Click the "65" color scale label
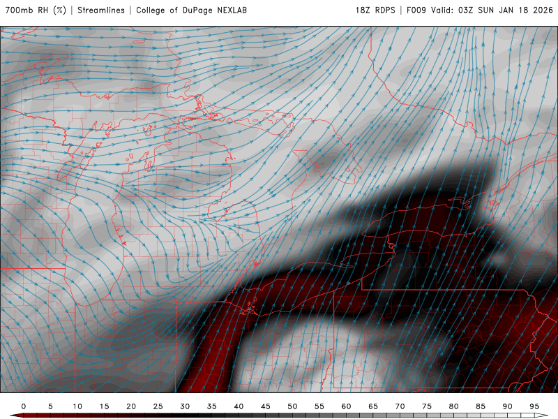The image size is (558, 419). 373,406
